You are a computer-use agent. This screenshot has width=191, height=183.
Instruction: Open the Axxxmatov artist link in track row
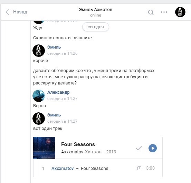click(x=63, y=168)
